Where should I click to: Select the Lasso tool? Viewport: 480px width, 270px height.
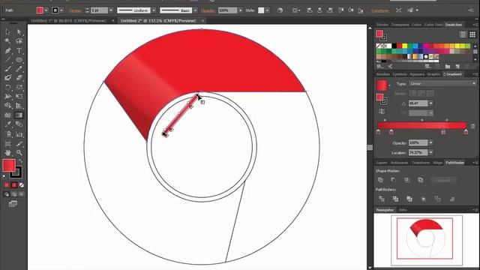click(19, 41)
